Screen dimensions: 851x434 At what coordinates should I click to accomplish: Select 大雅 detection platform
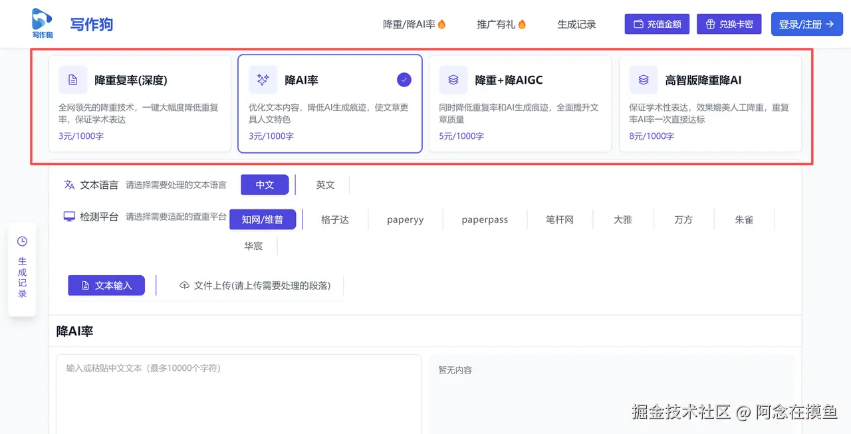coord(623,219)
